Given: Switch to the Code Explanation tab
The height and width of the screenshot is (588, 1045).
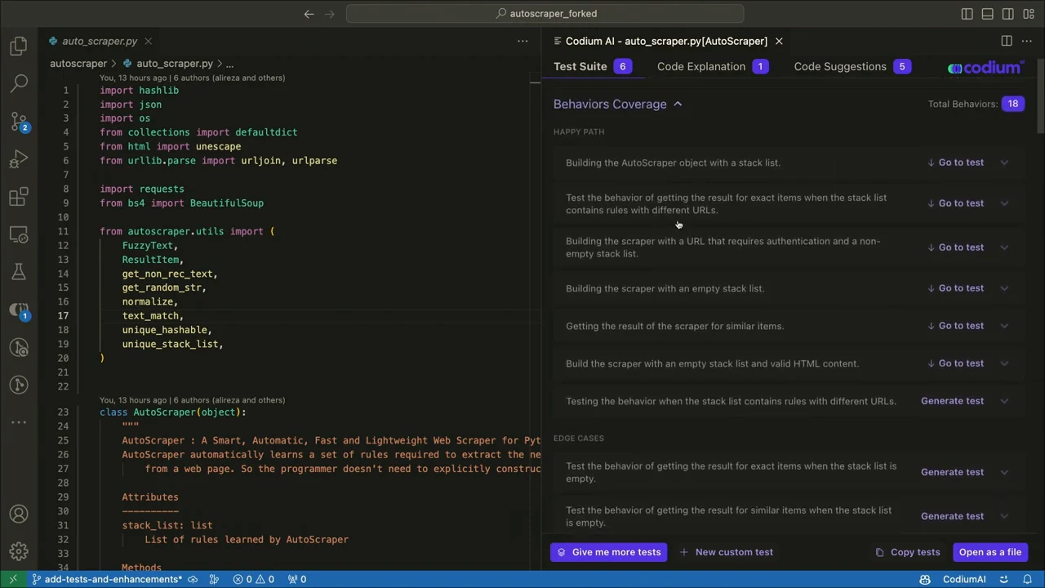Looking at the screenshot, I should click(x=713, y=66).
